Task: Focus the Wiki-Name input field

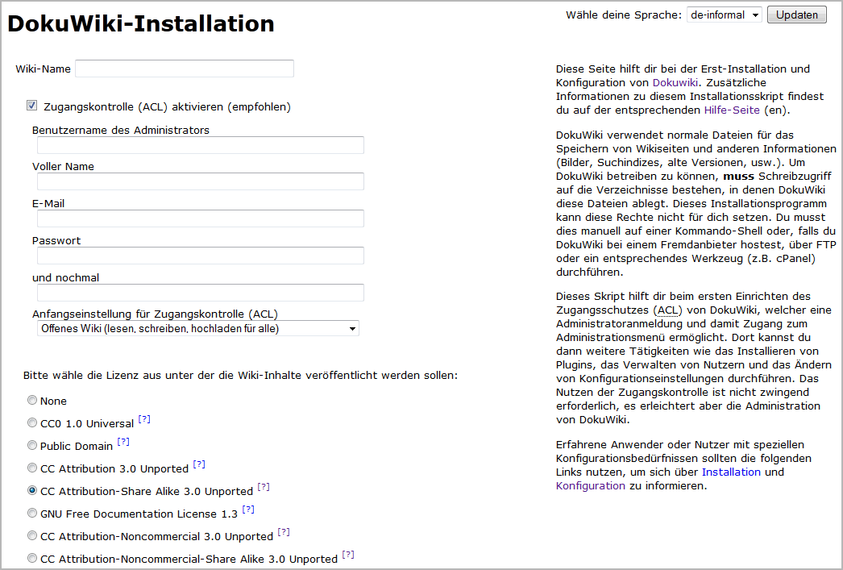Action: 185,69
